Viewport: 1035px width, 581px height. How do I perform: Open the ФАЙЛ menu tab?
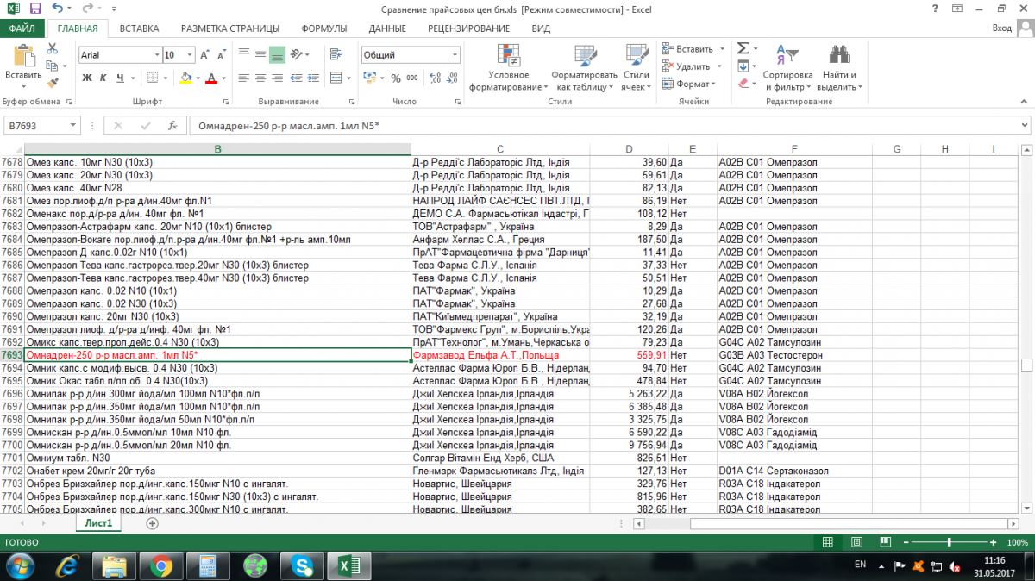[22, 28]
